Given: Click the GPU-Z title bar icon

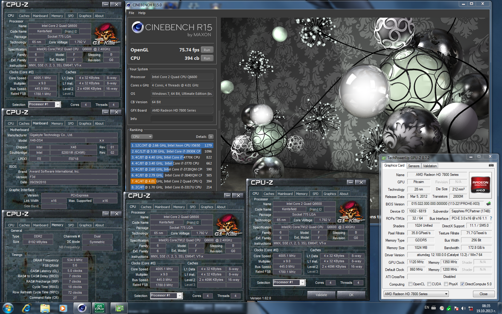Looking at the screenshot, I should [x=384, y=158].
